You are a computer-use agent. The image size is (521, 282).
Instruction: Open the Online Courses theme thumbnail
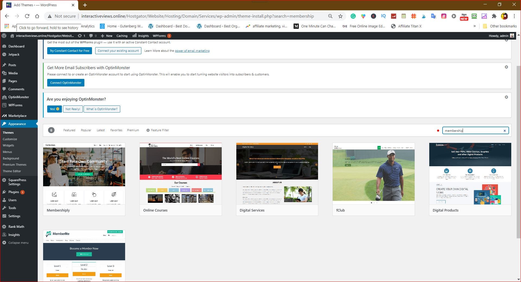coord(181,174)
